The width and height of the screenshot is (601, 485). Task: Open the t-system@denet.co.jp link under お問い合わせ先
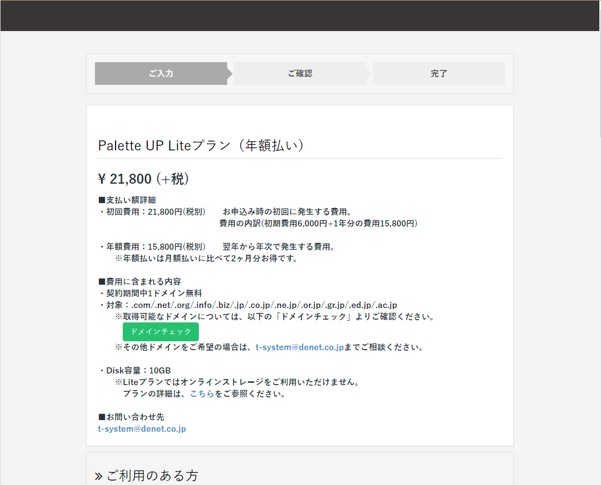142,429
